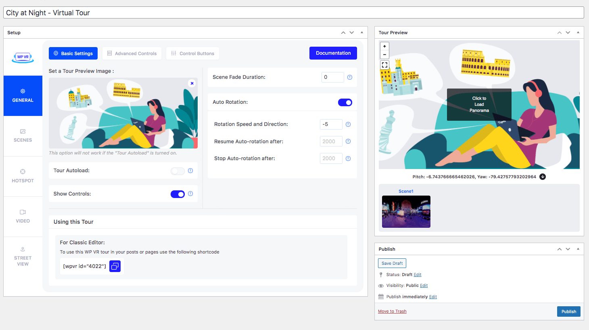The width and height of the screenshot is (589, 330).
Task: Move Publish panel up
Action: (560, 249)
